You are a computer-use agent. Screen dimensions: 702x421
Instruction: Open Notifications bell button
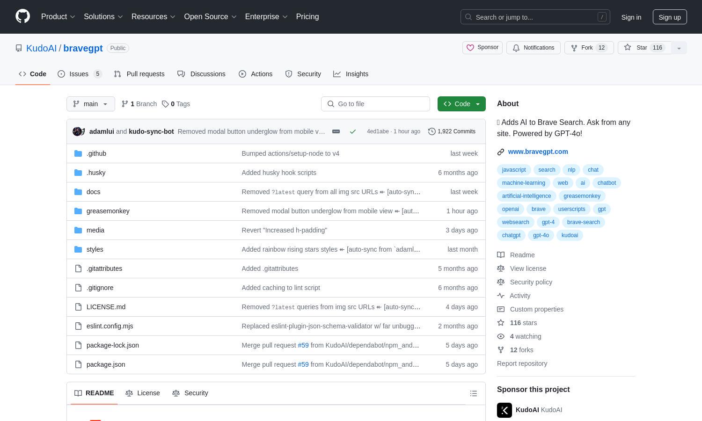pos(534,48)
